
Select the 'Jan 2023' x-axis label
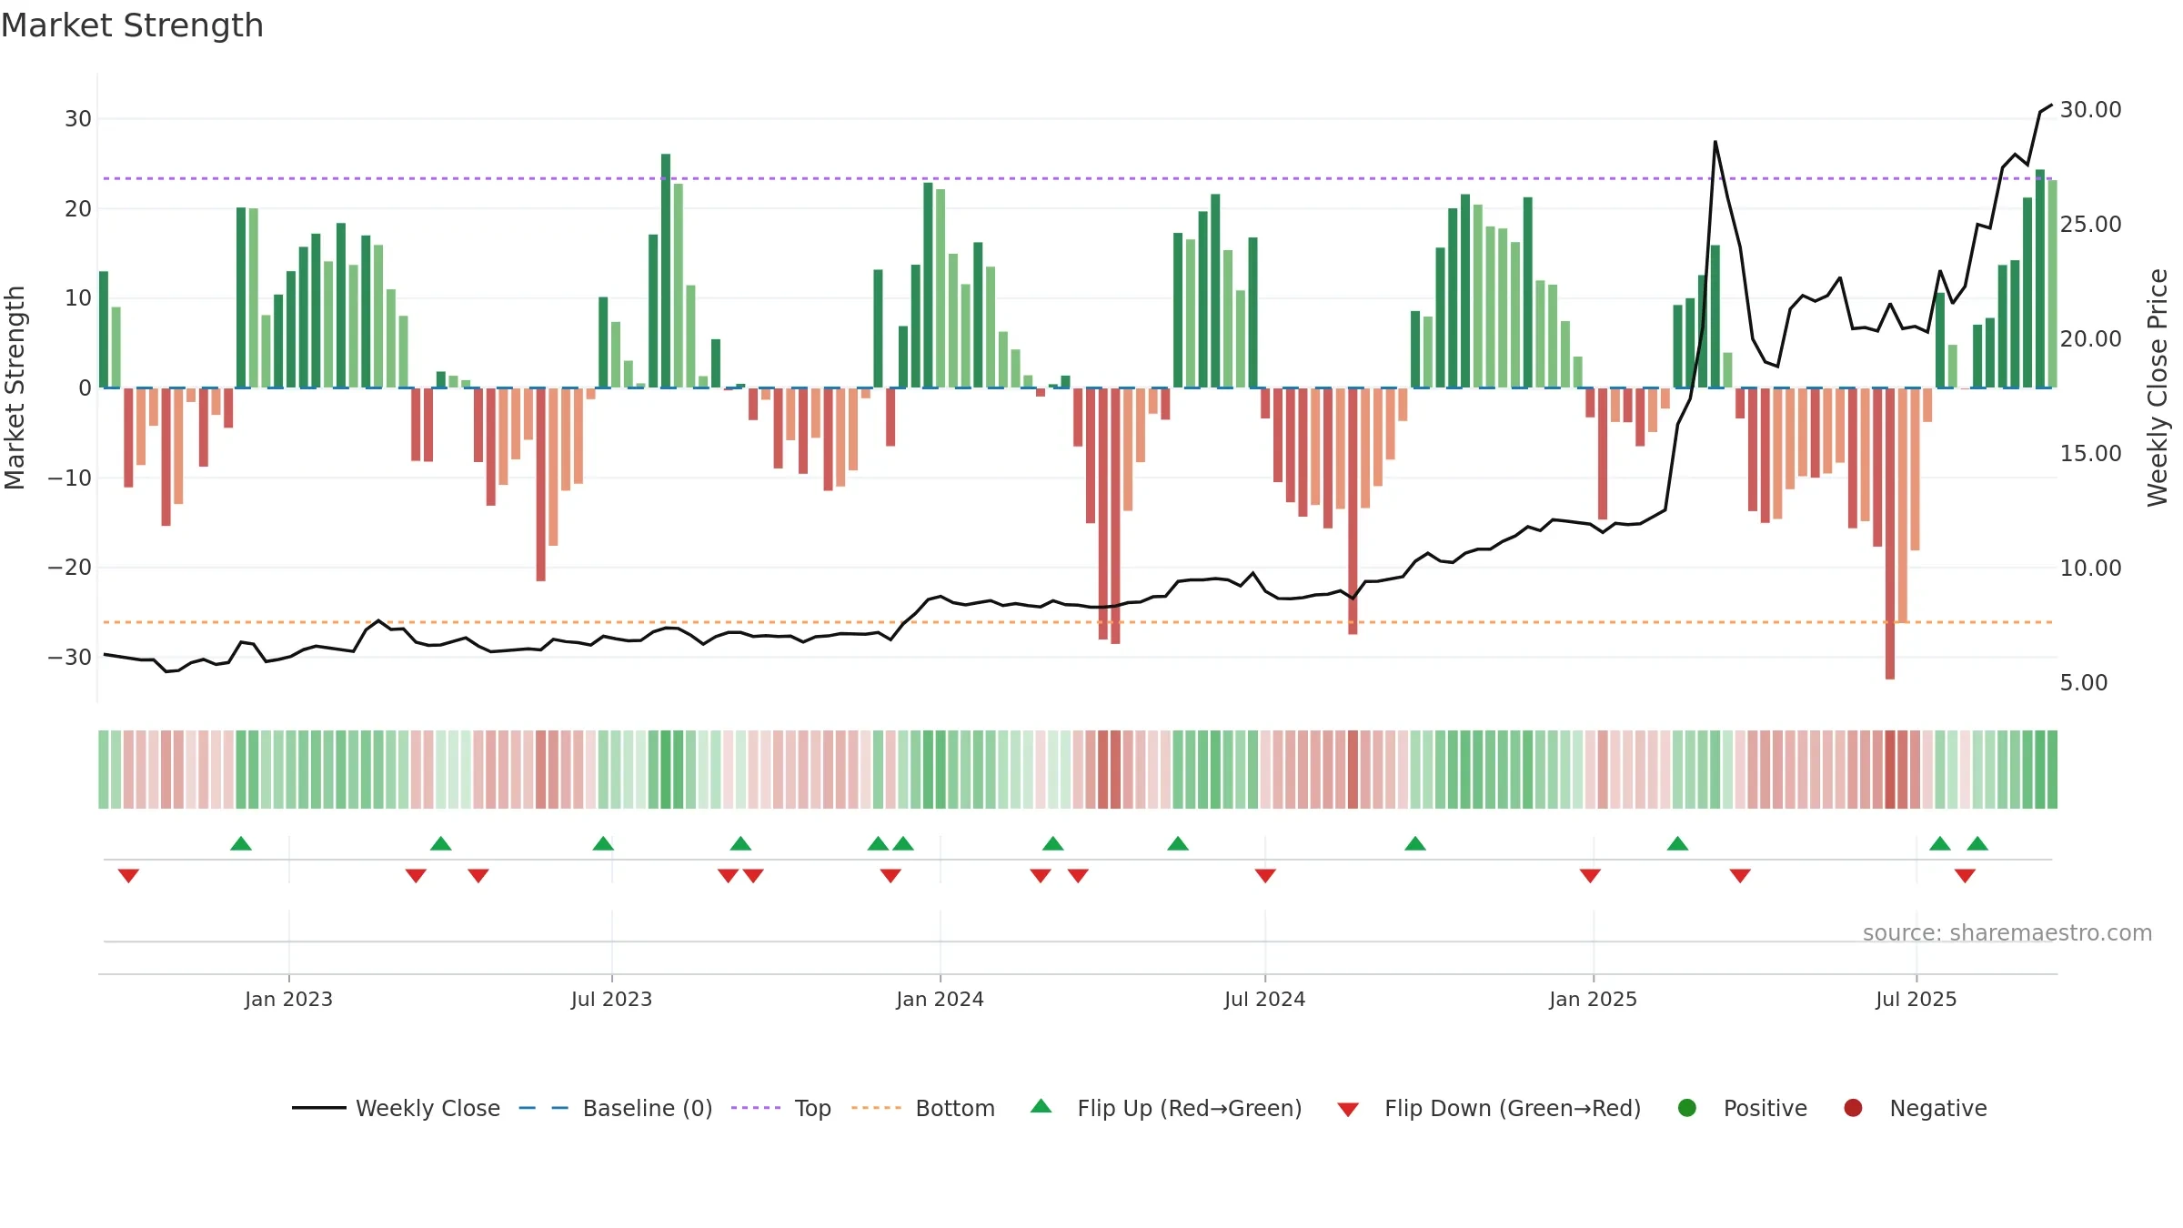(288, 999)
